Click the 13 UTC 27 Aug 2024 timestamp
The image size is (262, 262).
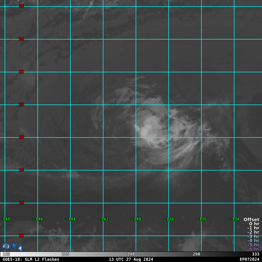[131, 259]
